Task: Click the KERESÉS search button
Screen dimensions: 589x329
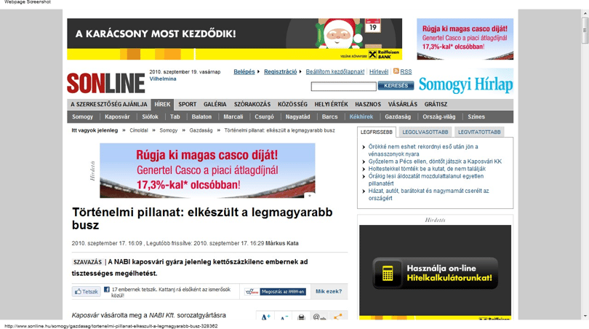Action: click(396, 86)
